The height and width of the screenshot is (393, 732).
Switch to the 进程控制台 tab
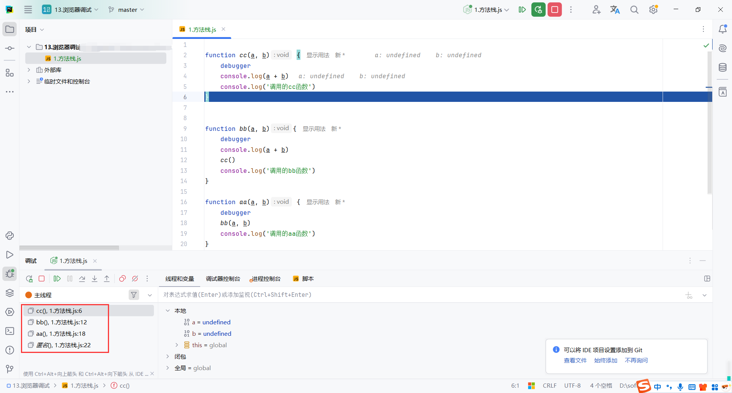pos(265,279)
